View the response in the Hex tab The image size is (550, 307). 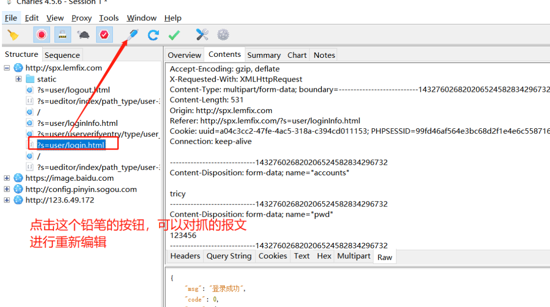pos(324,256)
